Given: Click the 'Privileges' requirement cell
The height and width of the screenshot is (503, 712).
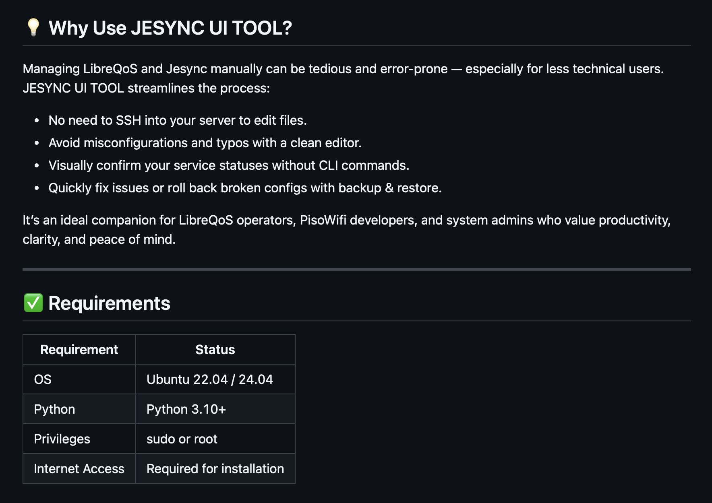Looking at the screenshot, I should click(x=79, y=439).
